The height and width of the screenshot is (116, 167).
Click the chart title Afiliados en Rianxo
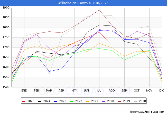pos(83,3)
